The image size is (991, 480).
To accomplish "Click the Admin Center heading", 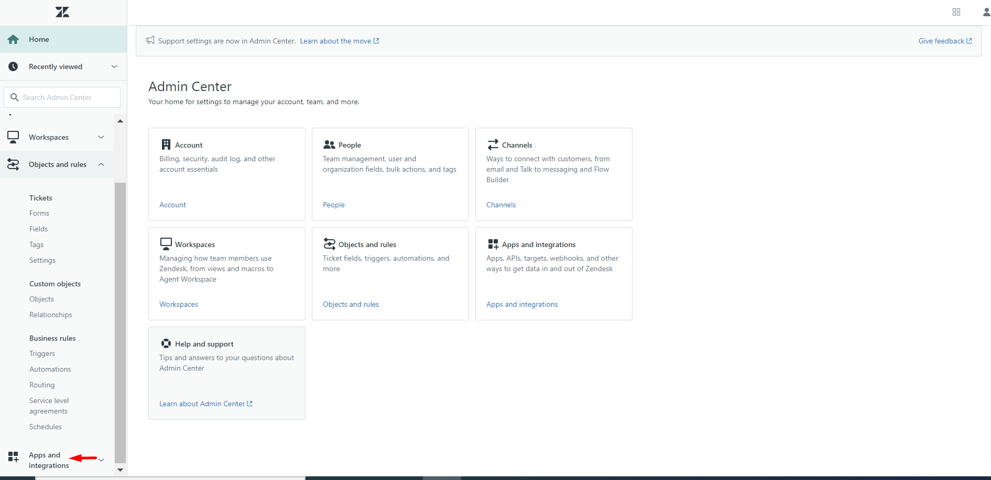I will [x=190, y=86].
